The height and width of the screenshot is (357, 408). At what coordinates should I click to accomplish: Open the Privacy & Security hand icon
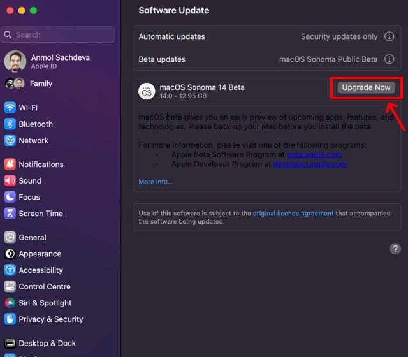pyautogui.click(x=10, y=319)
